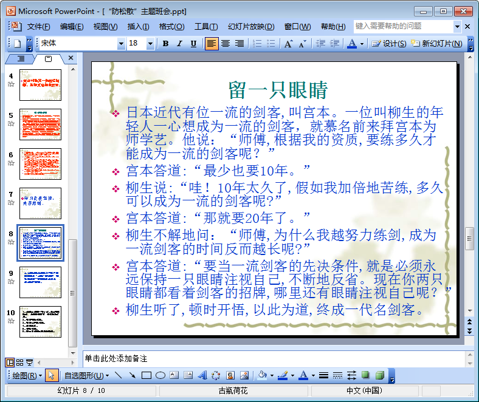The width and height of the screenshot is (479, 402).
Task: Close the slides pane
Action: click(71, 58)
